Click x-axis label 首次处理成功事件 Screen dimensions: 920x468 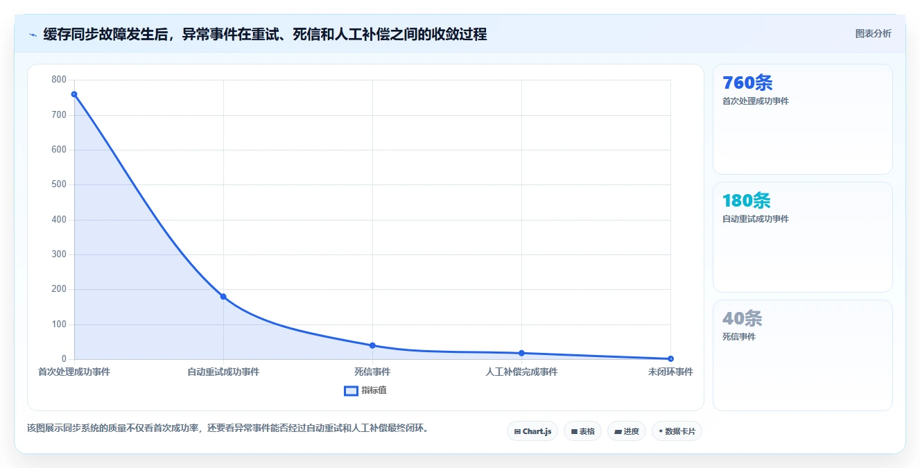(74, 372)
